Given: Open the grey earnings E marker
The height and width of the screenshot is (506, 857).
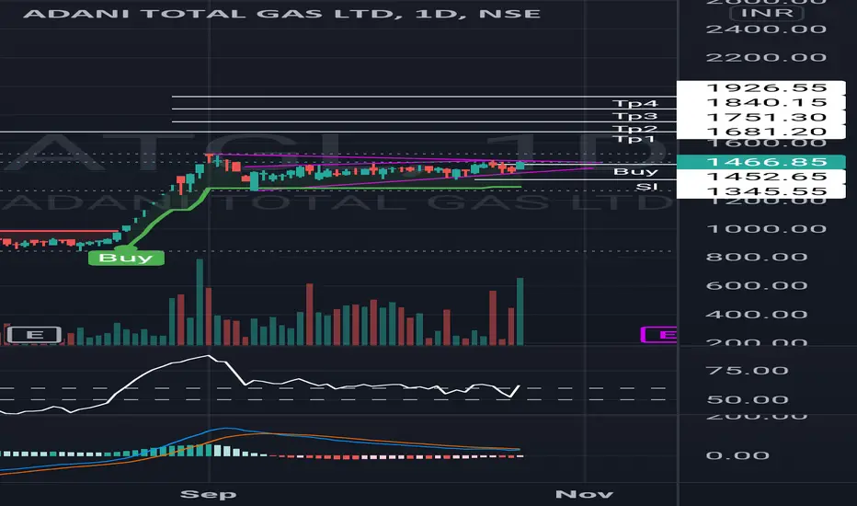Looking at the screenshot, I should 34,334.
